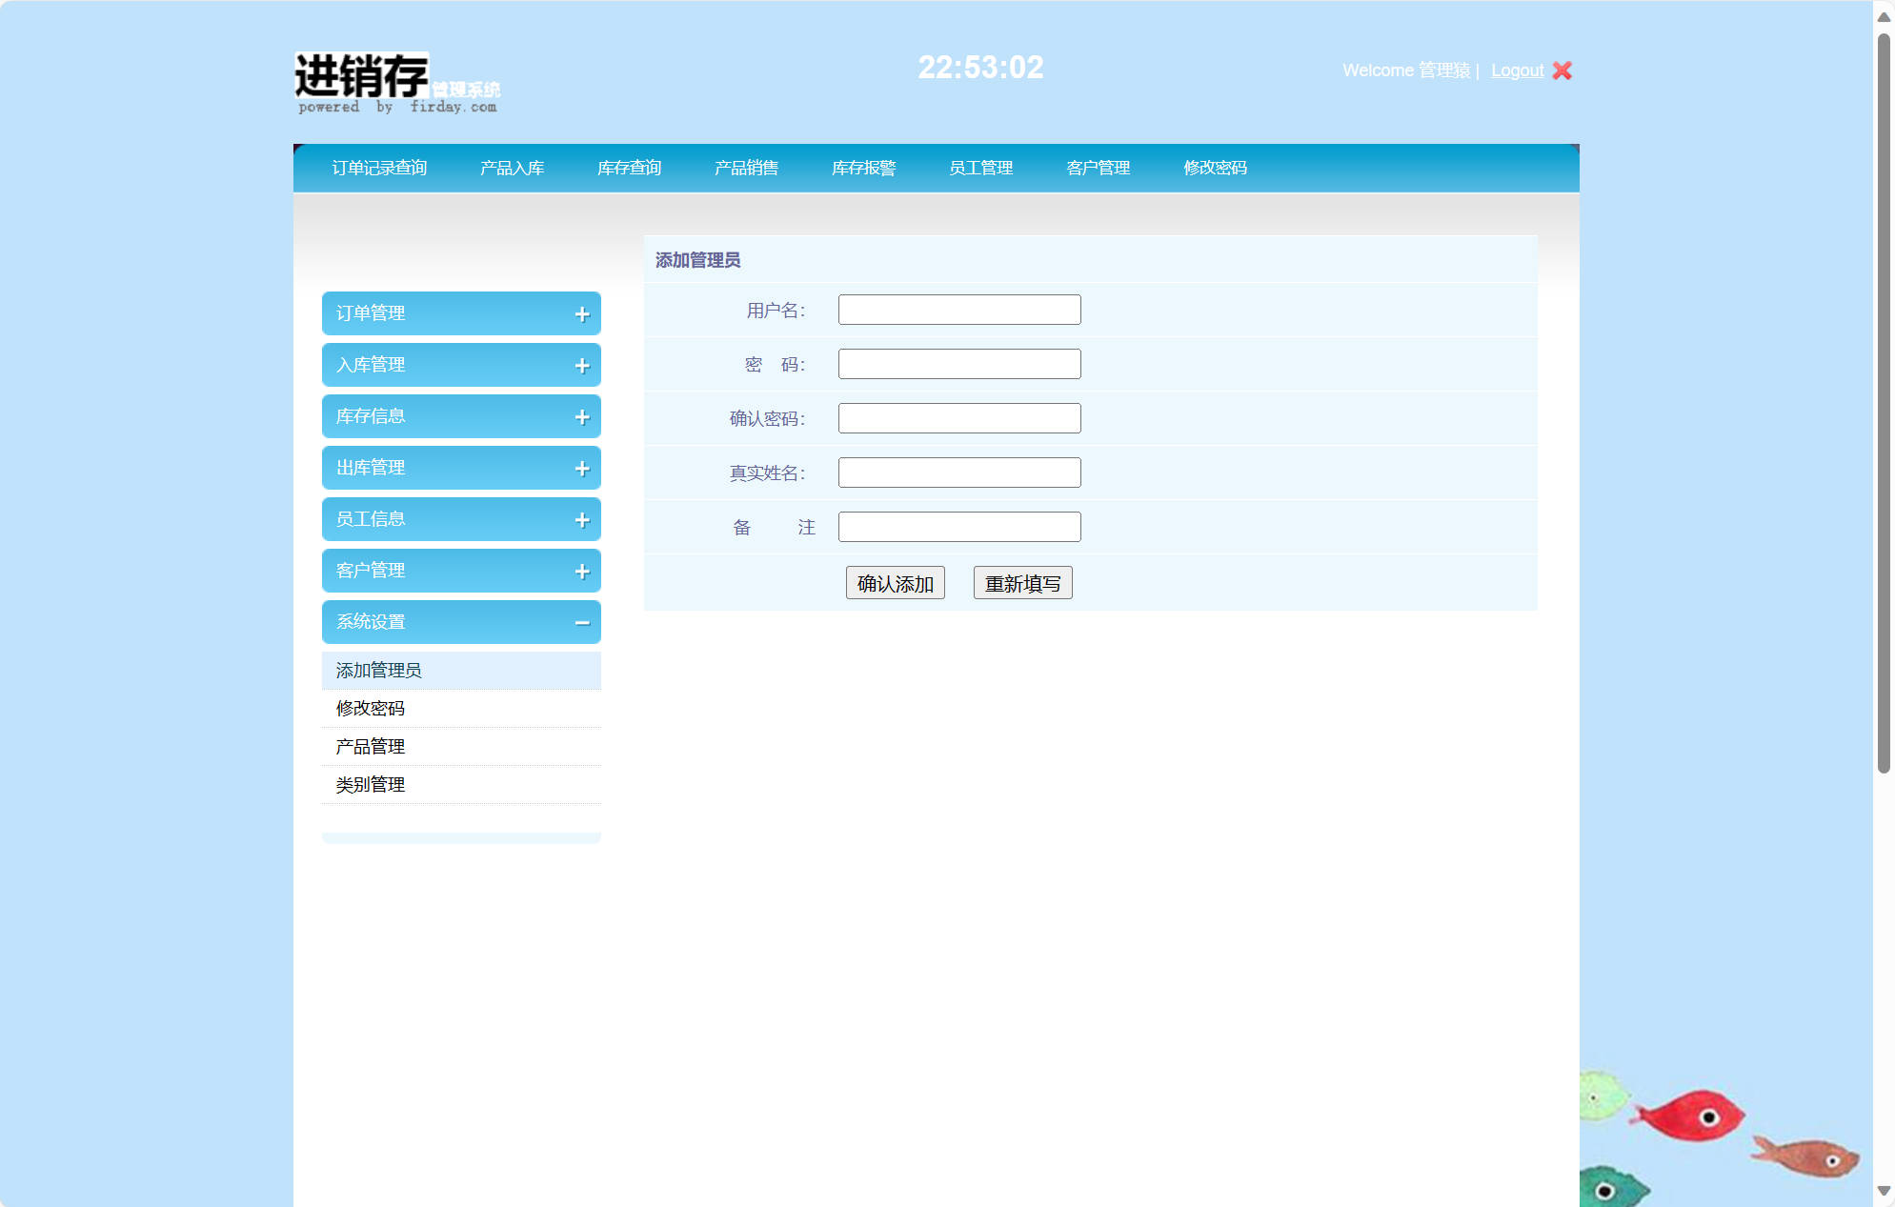Click the red X icon beside Logout
This screenshot has height=1207, width=1895.
tap(1561, 70)
